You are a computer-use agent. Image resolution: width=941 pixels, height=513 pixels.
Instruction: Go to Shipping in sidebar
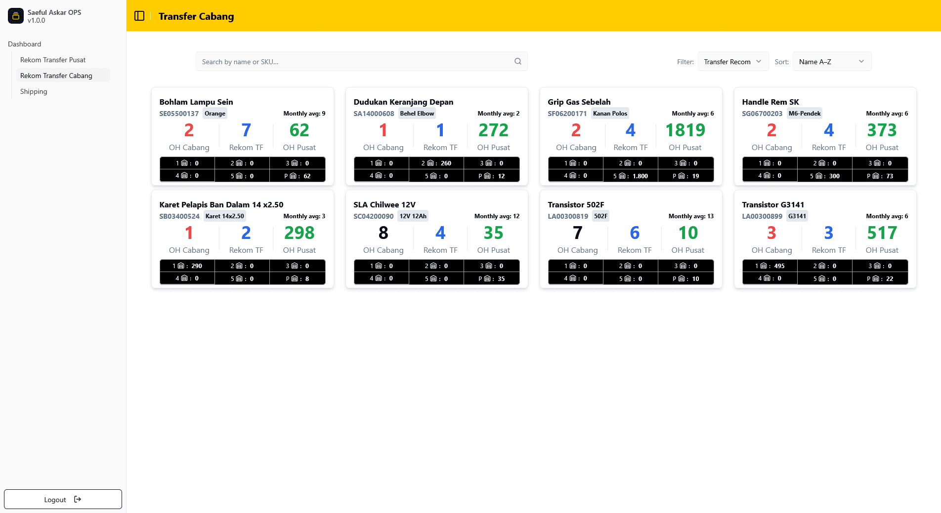[34, 91]
